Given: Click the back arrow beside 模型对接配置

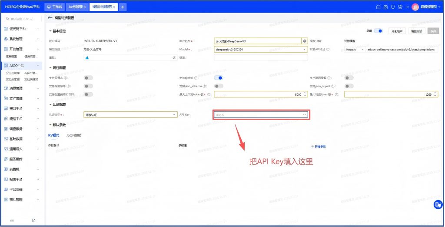Looking at the screenshot, I should pyautogui.click(x=50, y=18).
